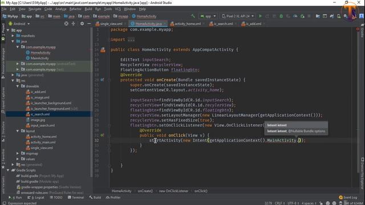The image size is (365, 205).
Task: Open the AVD Manager phone icon
Action: (x=339, y=16)
